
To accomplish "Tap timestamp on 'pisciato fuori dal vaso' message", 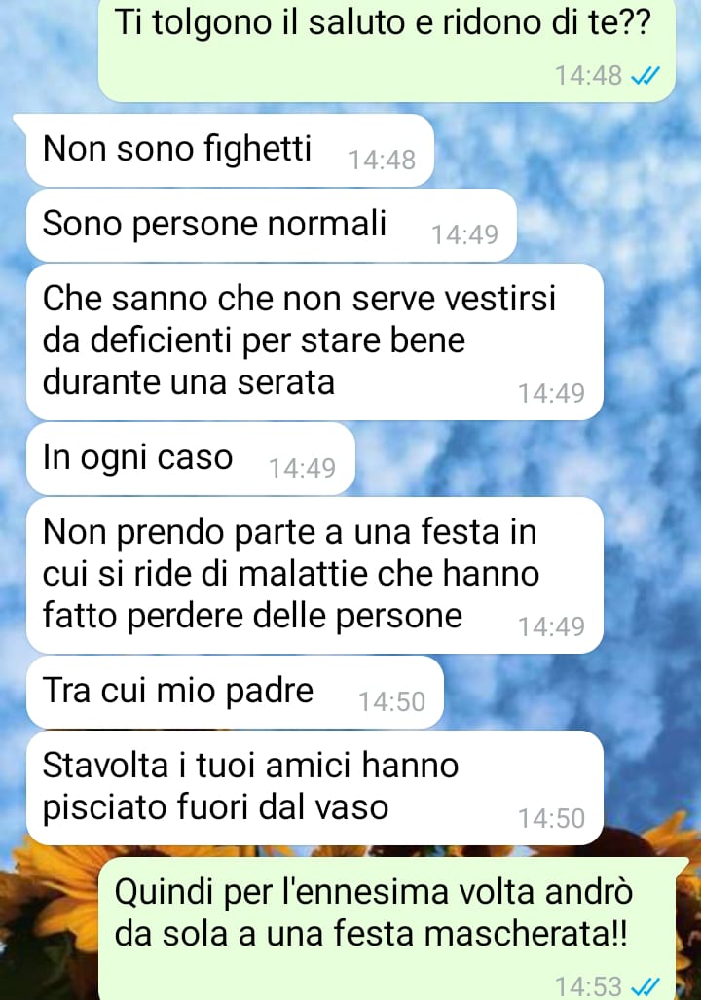I will [x=551, y=818].
